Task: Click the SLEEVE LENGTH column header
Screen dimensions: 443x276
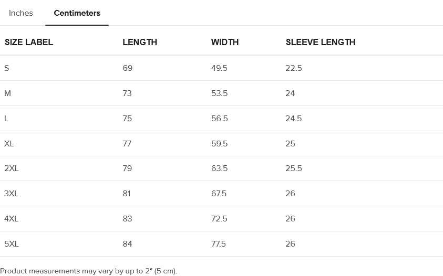Action: coord(321,42)
